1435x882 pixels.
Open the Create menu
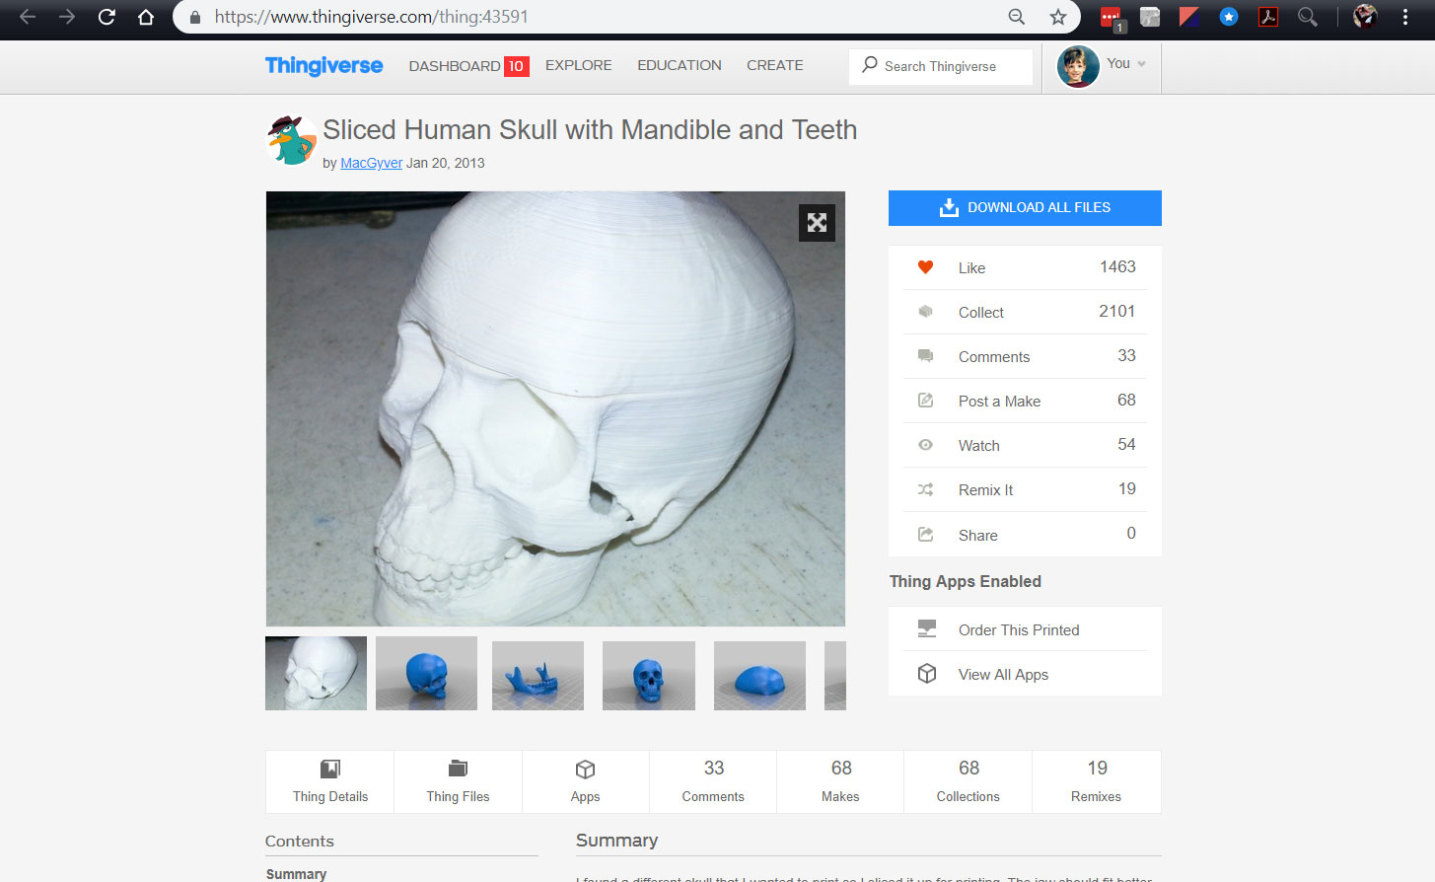pos(775,65)
